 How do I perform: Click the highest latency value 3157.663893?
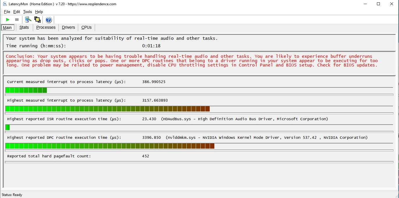pyautogui.click(x=155, y=100)
